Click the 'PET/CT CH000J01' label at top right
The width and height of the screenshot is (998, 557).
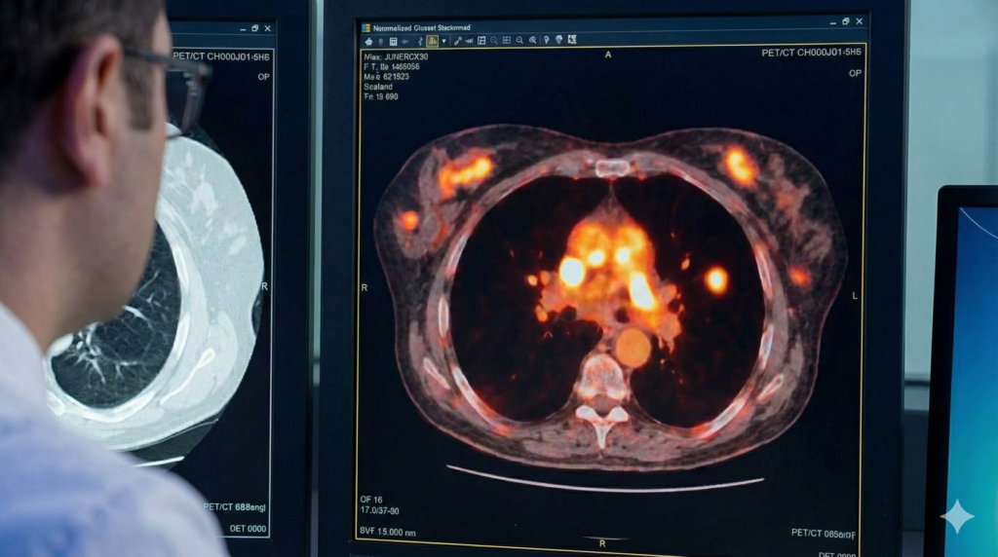coord(811,53)
